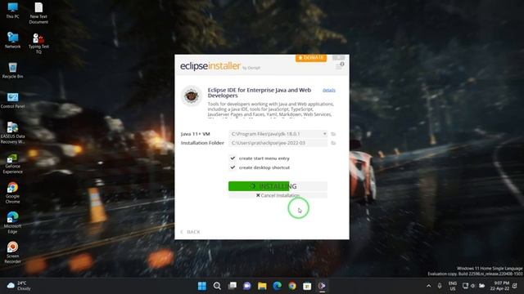Launch Microsoft Edge from taskbar
Image resolution: width=524 pixels, height=294 pixels.
[277, 286]
